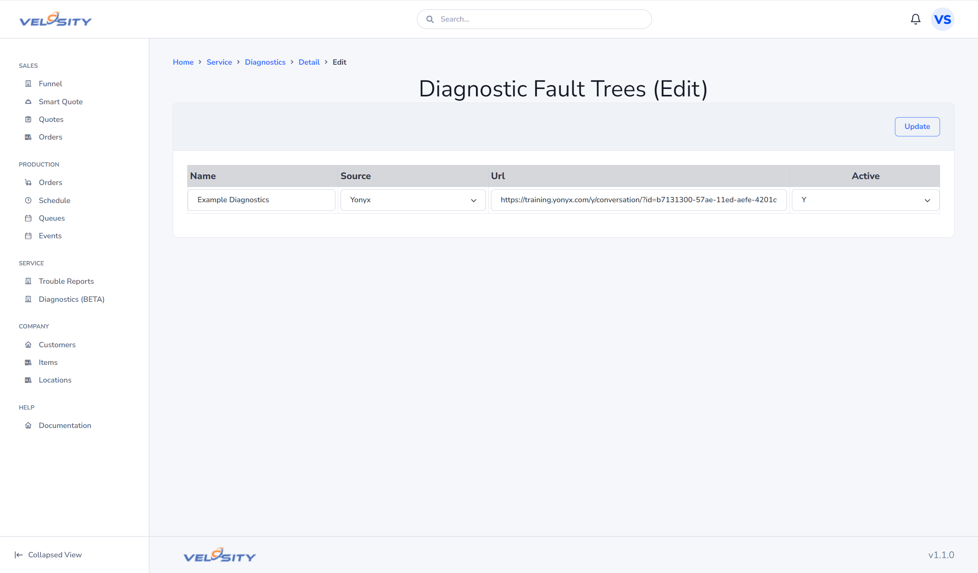
Task: Click the Velosity logo in the footer
Action: [x=220, y=555]
